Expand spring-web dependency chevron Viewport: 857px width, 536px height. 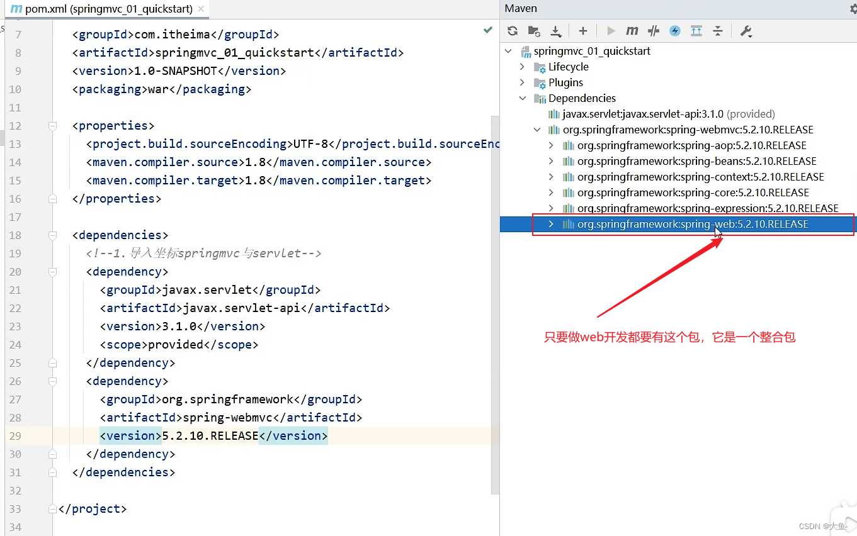point(551,224)
